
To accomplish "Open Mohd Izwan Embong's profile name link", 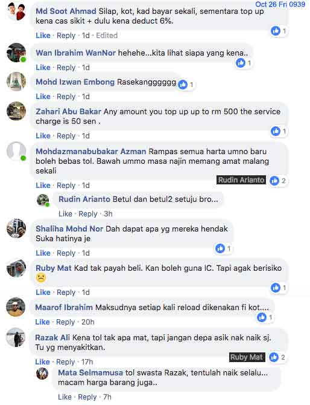I will click(75, 82).
